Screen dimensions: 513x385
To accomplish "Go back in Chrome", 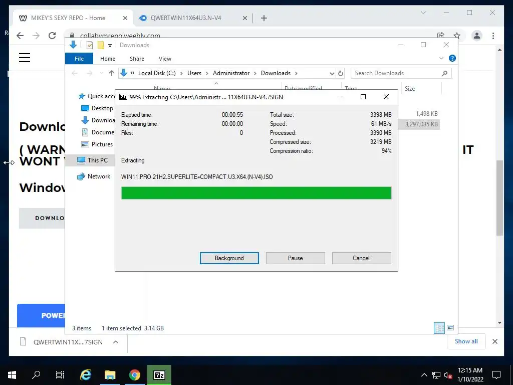I will 20,36.
